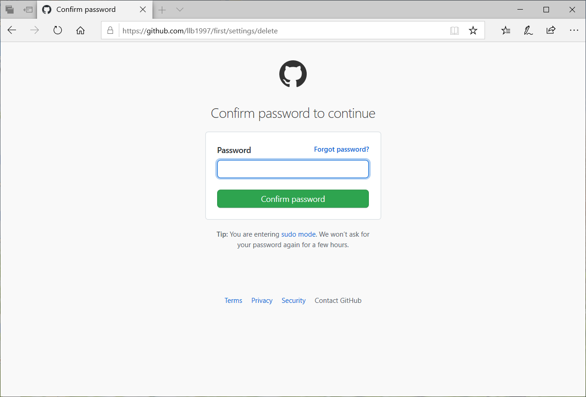Open the add notes pen tool
The width and height of the screenshot is (586, 397).
(528, 31)
